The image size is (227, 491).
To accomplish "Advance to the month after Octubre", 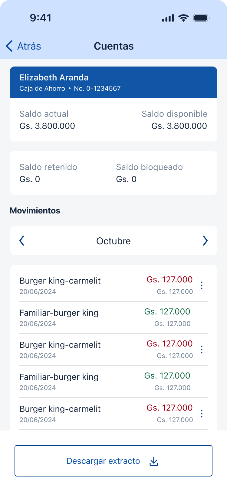I will pyautogui.click(x=205, y=241).
